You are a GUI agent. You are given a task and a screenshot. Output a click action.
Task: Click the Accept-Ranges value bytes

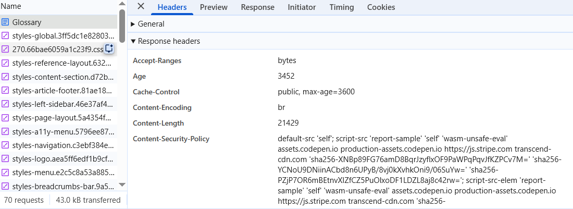(x=287, y=60)
